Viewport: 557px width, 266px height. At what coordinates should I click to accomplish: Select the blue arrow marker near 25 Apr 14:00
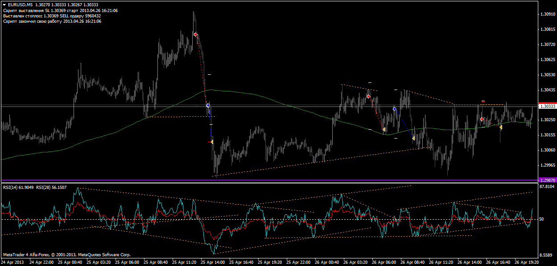(x=208, y=106)
